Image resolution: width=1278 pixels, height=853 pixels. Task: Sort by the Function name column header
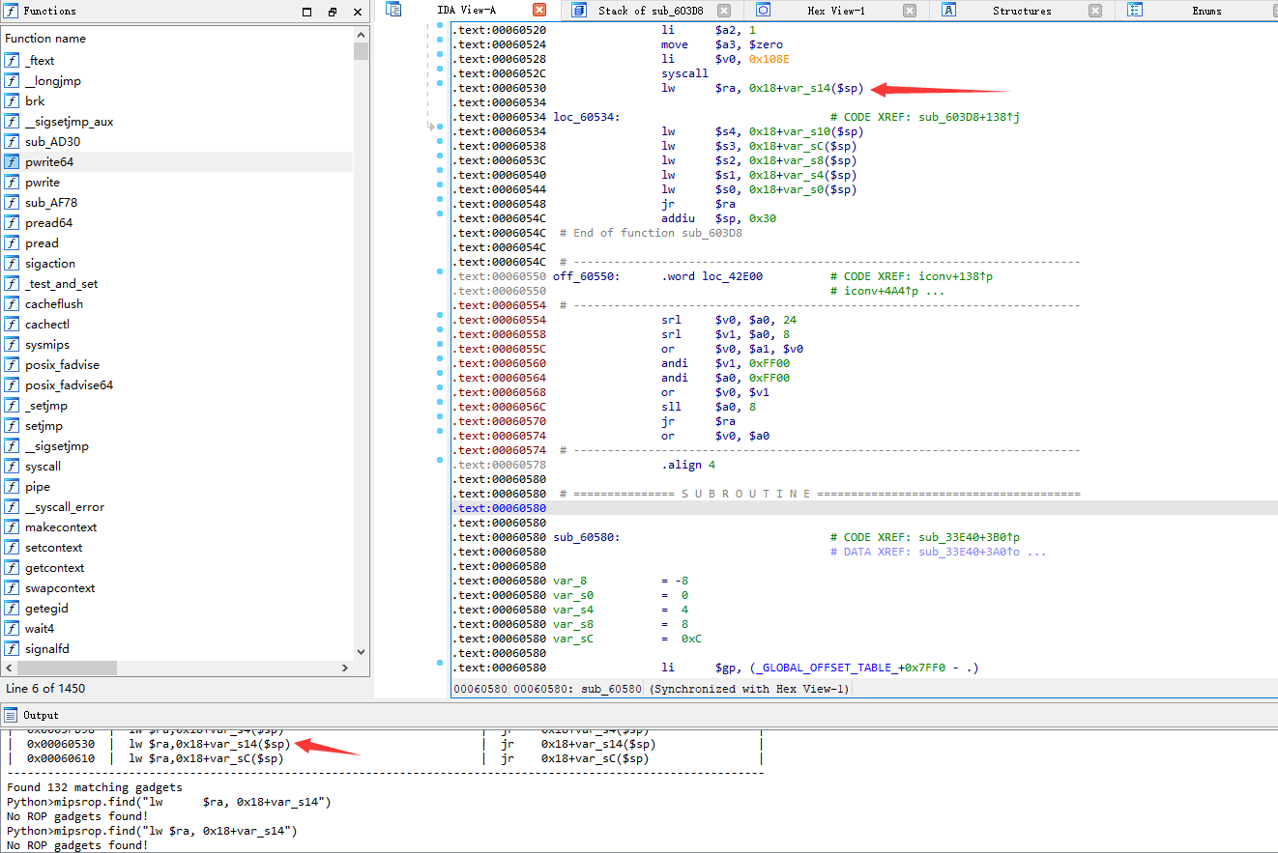[x=45, y=39]
